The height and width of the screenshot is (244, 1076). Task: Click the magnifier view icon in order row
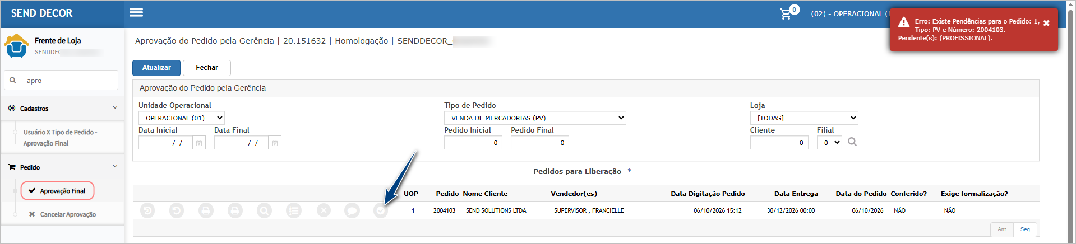click(x=264, y=210)
